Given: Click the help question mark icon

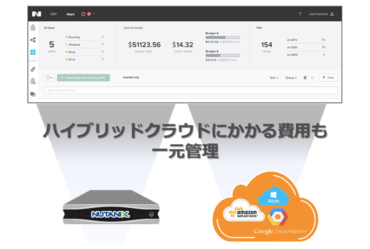Looking at the screenshot, I should point(300,14).
